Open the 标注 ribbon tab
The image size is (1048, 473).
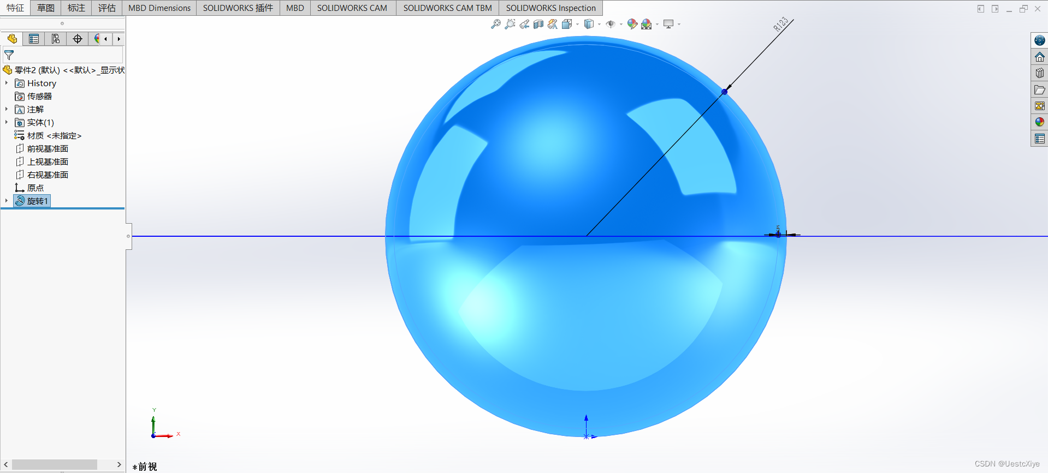tap(76, 8)
